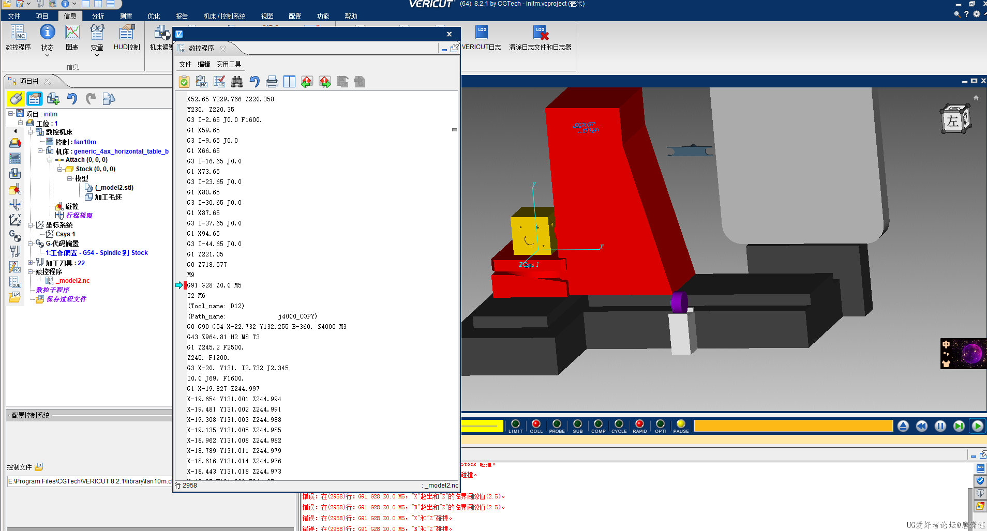This screenshot has height=531, width=987.
Task: Open the HUD控制 ribbon button
Action: point(127,38)
